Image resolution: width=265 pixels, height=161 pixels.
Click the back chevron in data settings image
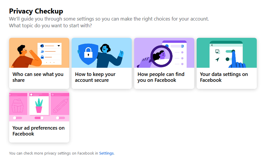point(212,45)
